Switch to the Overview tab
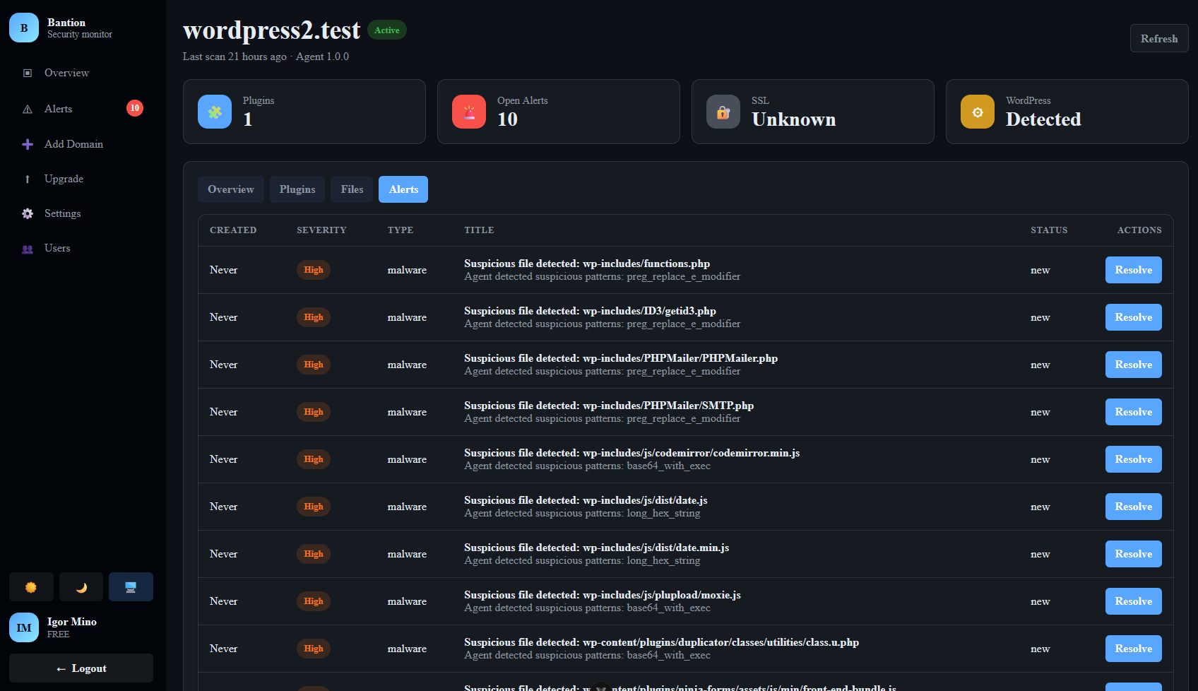This screenshot has height=691, width=1198. 231,189
